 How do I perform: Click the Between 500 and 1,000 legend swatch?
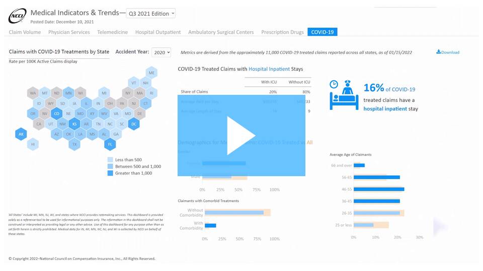tap(110, 167)
